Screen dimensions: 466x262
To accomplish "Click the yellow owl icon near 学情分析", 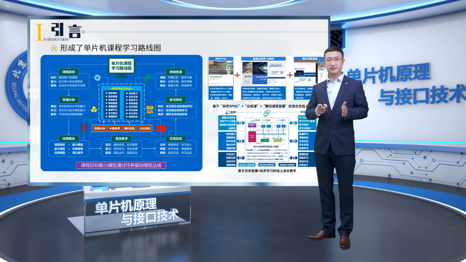I will click(94, 109).
